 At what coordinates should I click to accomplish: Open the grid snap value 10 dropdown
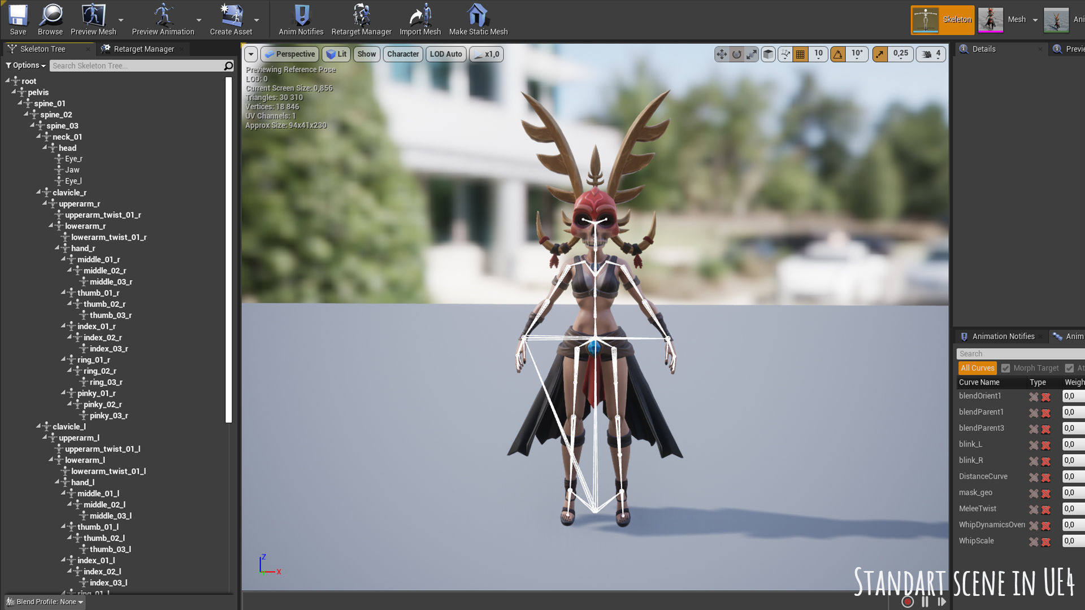pyautogui.click(x=818, y=54)
